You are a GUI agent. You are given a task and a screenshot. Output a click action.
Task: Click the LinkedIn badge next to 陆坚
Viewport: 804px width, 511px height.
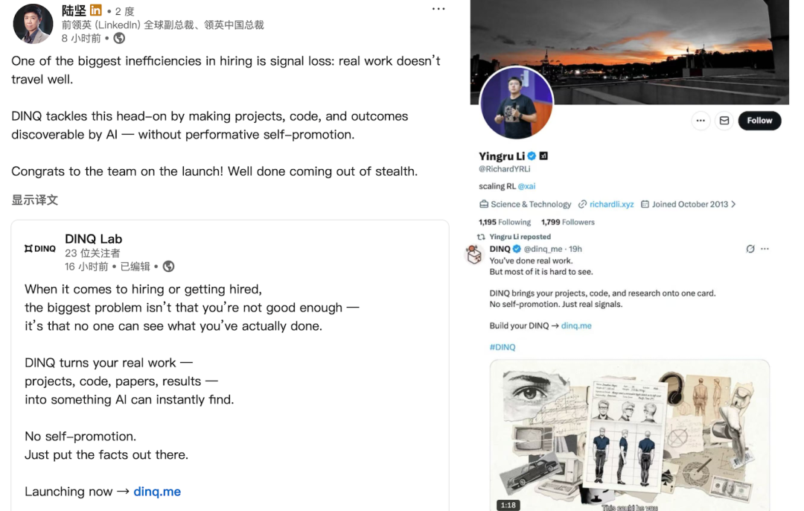pos(95,10)
